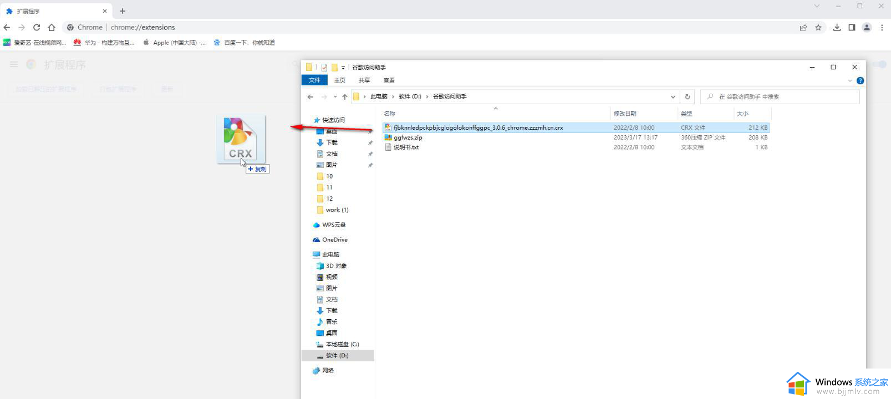This screenshot has width=891, height=399.
Task: Open 3D 对象 folder under 此电脑
Action: (331, 266)
